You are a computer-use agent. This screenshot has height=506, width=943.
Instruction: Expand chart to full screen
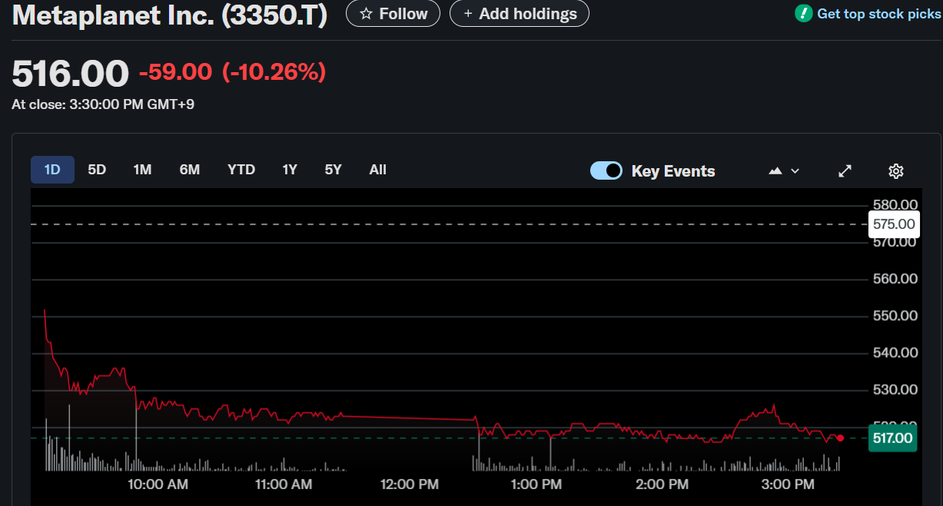845,171
